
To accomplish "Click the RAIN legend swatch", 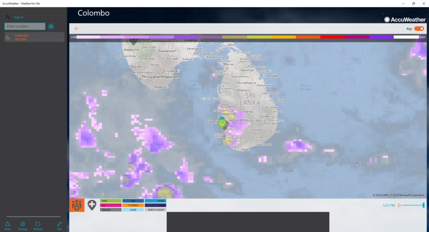I will tap(111, 201).
